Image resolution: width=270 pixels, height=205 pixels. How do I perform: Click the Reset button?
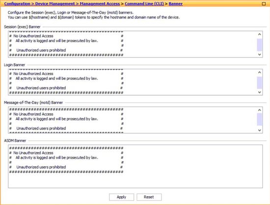pyautogui.click(x=149, y=197)
